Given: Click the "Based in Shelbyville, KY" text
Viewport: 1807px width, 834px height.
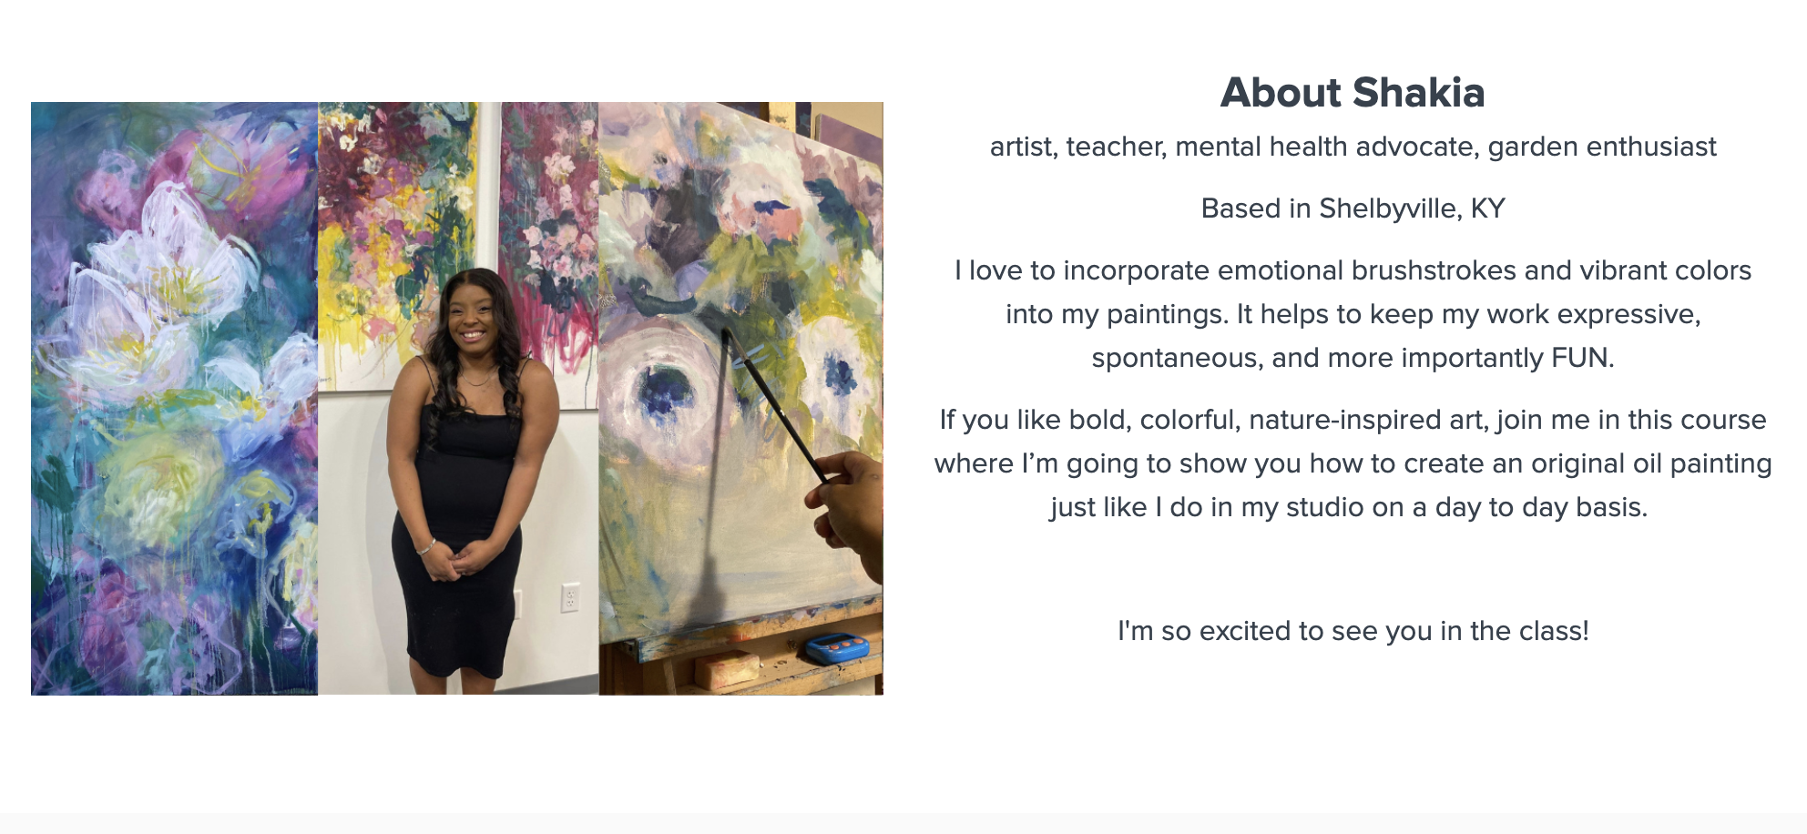Looking at the screenshot, I should click(x=1353, y=208).
